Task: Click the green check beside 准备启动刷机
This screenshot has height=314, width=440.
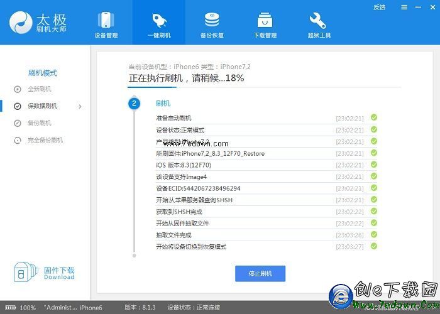Action: (x=374, y=117)
